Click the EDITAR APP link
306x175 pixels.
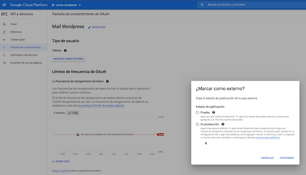coord(99,27)
